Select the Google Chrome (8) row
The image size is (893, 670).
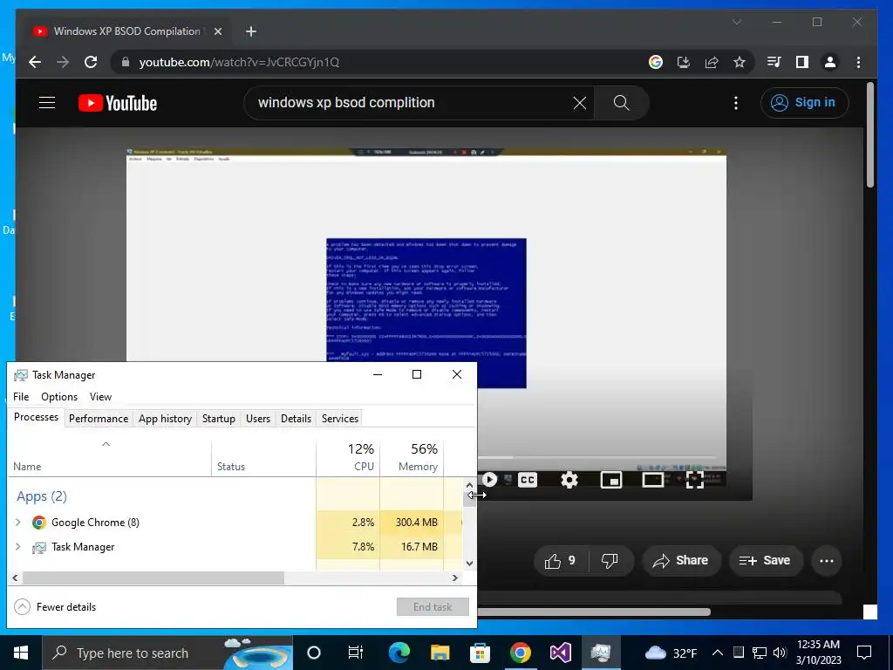[235, 522]
